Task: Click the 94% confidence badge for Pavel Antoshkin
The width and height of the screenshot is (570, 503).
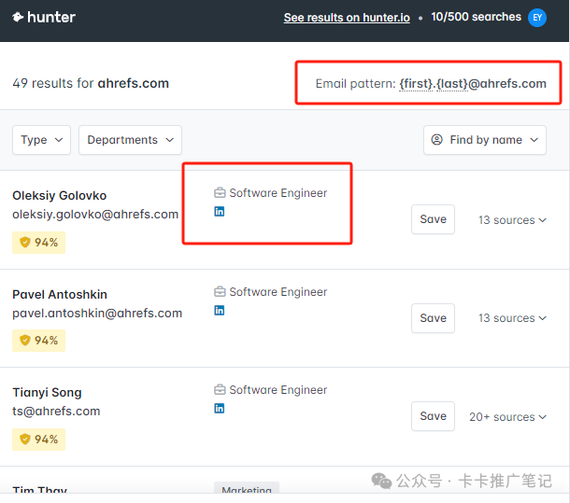Action: pyautogui.click(x=39, y=341)
